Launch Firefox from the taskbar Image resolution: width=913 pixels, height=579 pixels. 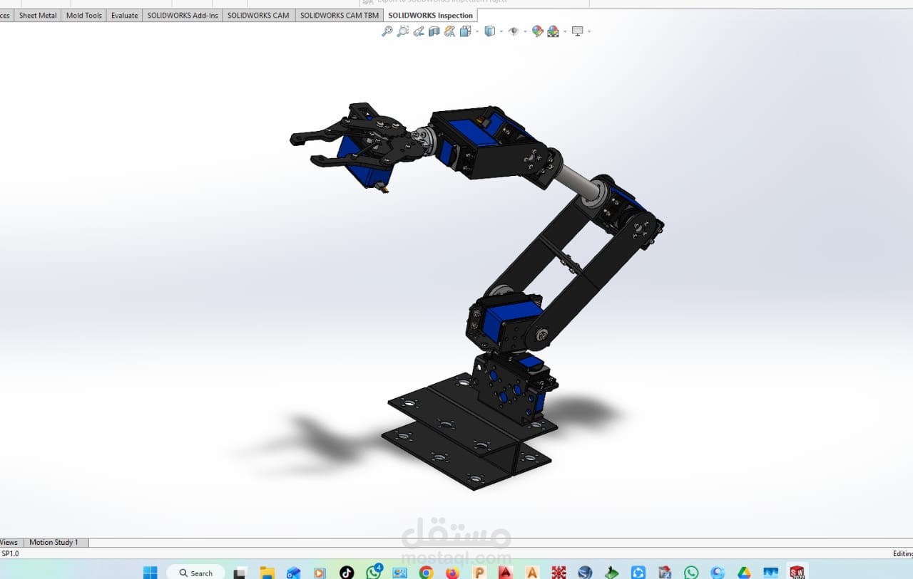(x=452, y=573)
